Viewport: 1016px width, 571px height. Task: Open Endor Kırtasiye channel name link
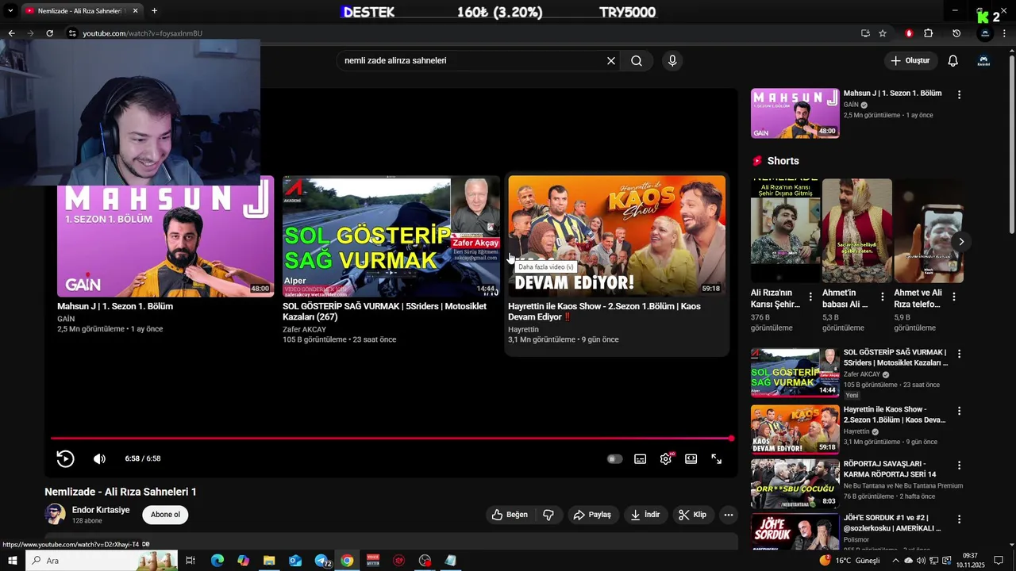(101, 510)
